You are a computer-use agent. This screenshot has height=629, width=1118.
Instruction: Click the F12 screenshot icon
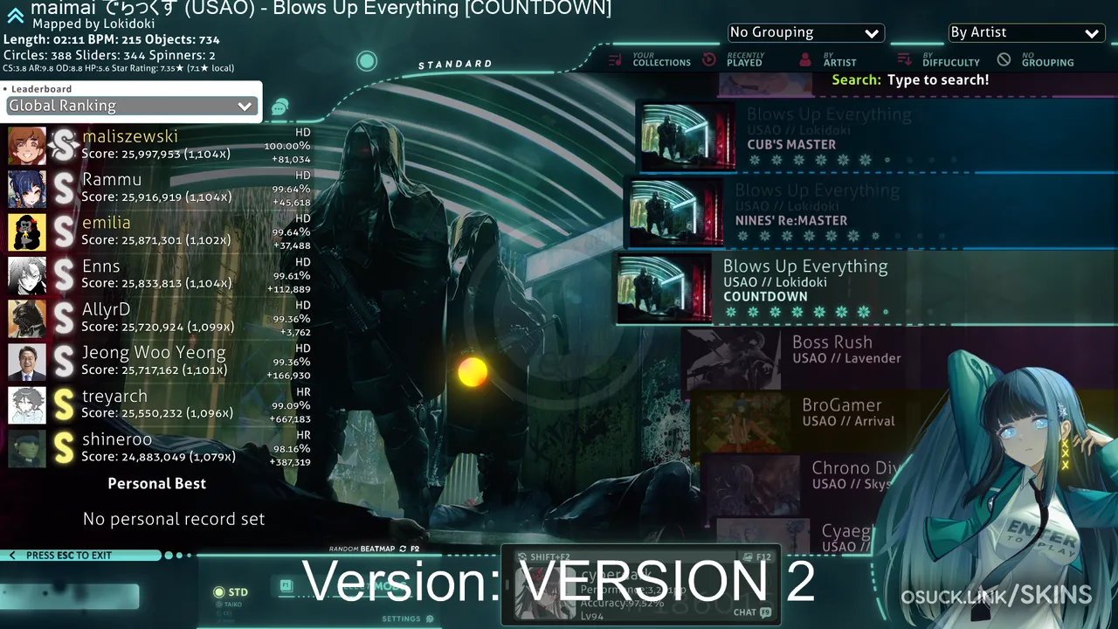(748, 556)
